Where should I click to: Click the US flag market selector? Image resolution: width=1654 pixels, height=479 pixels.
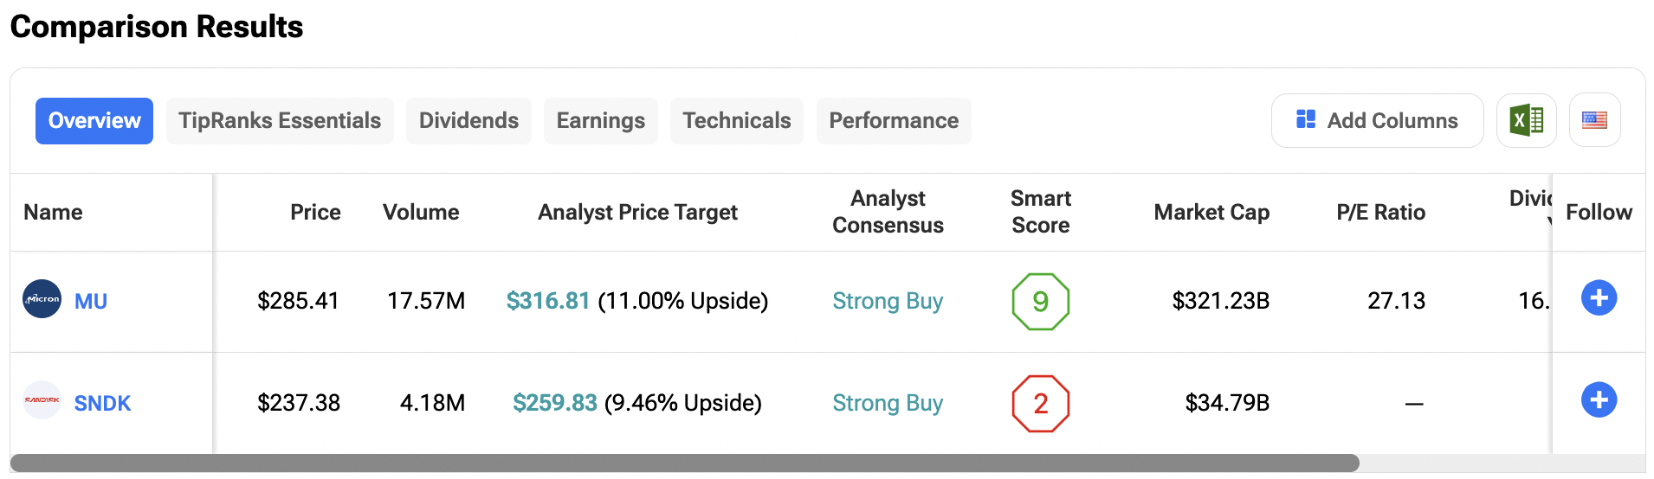(x=1594, y=120)
